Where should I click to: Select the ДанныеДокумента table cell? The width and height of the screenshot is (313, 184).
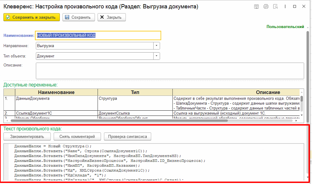[x=56, y=103]
